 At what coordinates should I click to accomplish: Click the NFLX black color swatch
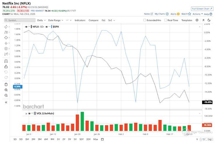(32, 27)
